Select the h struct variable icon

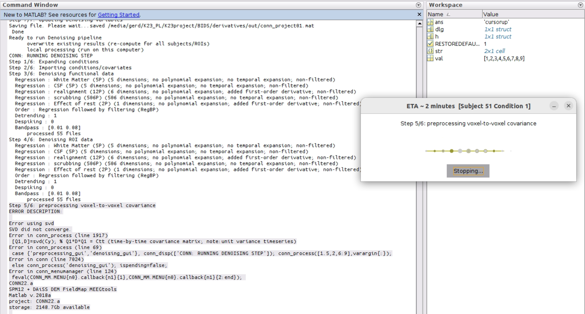(430, 36)
